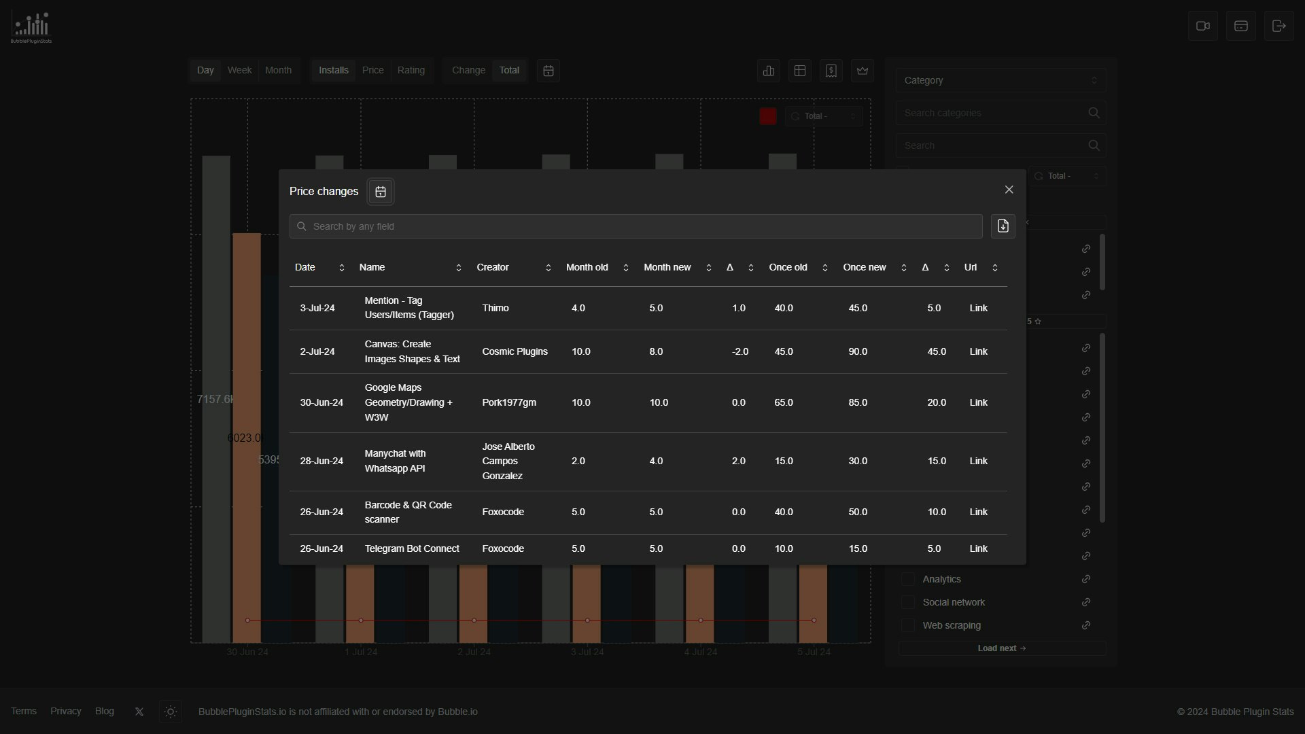Image resolution: width=1305 pixels, height=734 pixels.
Task: Toggle light/dark theme sun icon
Action: [x=171, y=712]
